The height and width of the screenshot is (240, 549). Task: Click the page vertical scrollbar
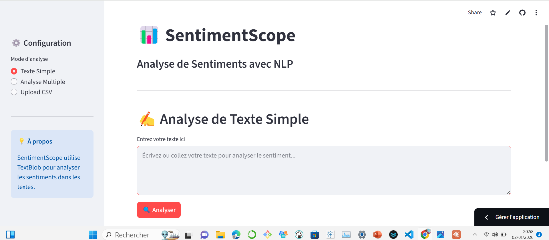546,93
